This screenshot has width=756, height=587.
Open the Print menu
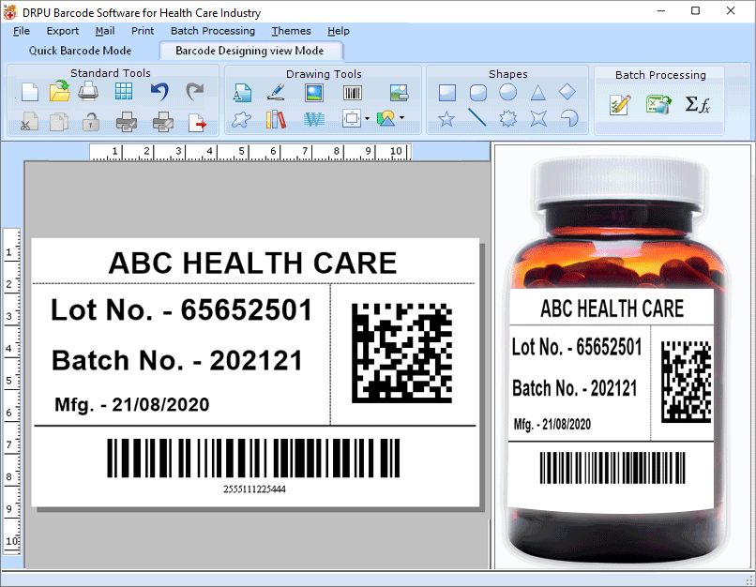point(143,31)
